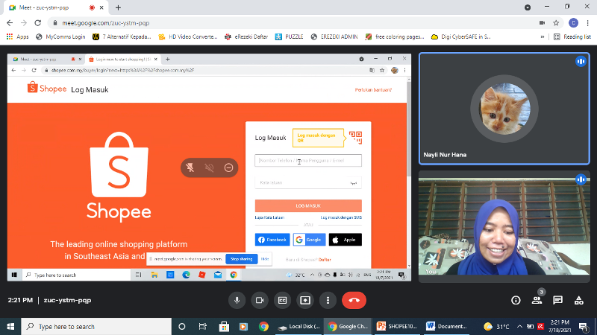Open Cortana circle icon
The image size is (597, 335).
pos(181,326)
